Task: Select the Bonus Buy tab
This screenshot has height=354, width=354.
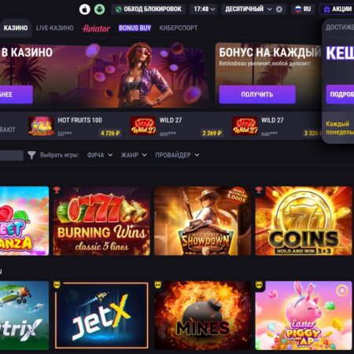Action: coord(135,28)
